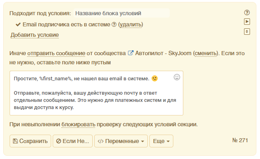Open emoji picker smiley in message box
The image size is (260, 159).
[177, 77]
